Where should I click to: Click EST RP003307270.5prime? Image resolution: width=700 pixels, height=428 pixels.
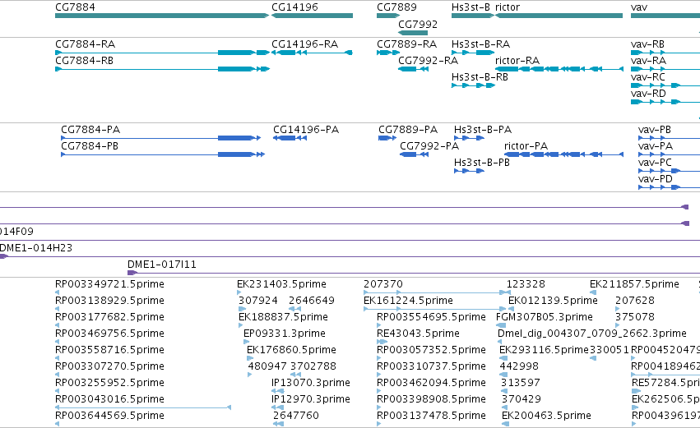[110, 366]
